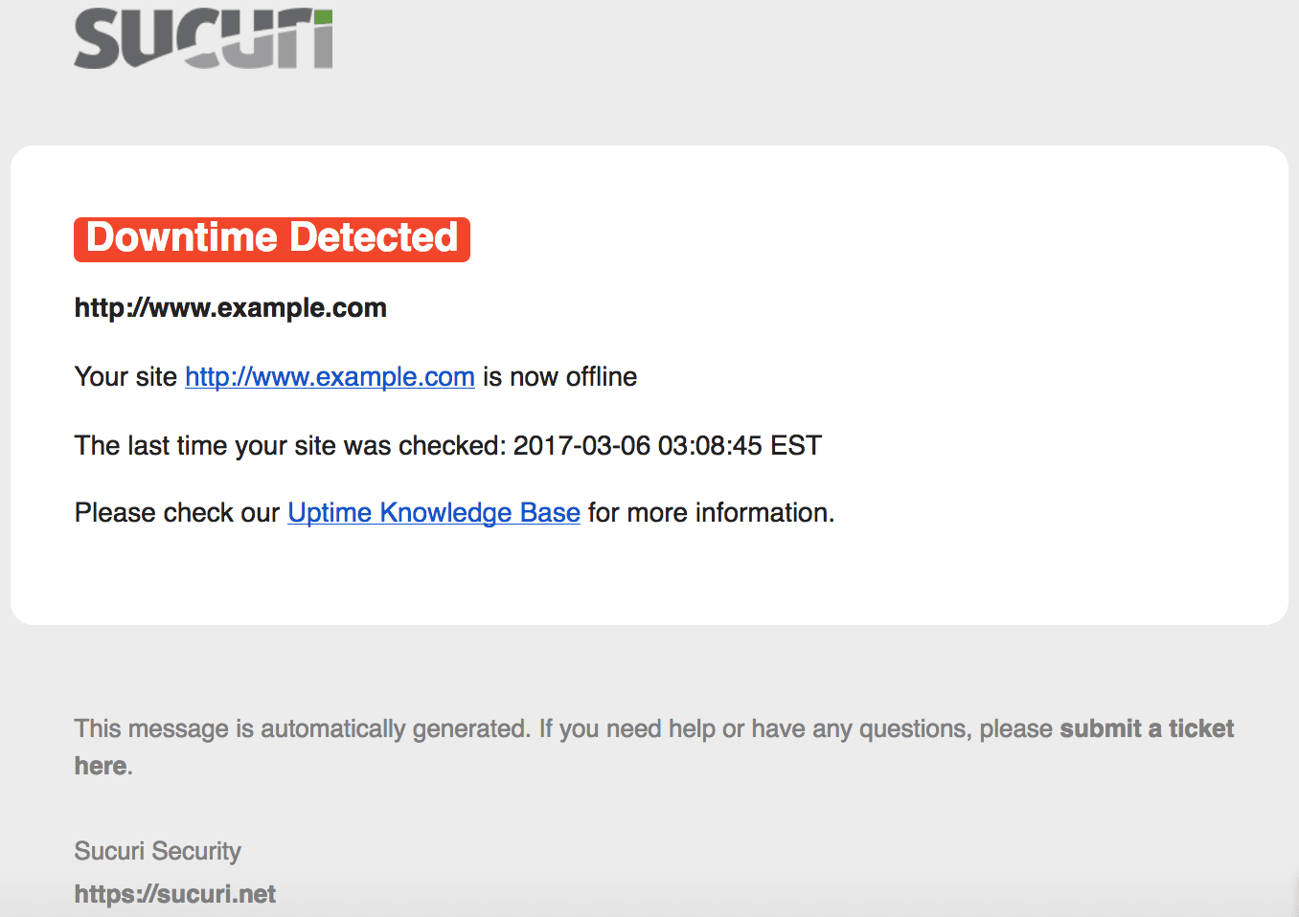
Task: Click the bold http://www.example.com heading
Action: pyautogui.click(x=231, y=308)
